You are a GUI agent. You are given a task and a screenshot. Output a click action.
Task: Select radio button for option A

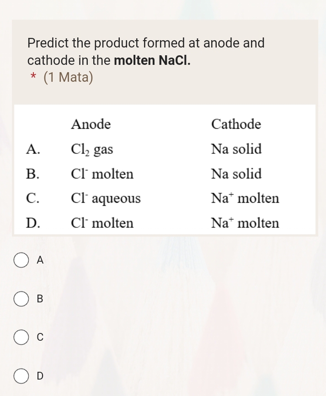[21, 260]
